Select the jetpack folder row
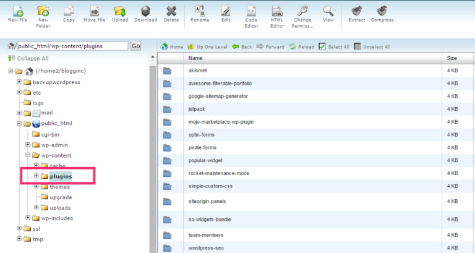475x253 pixels. (315, 109)
